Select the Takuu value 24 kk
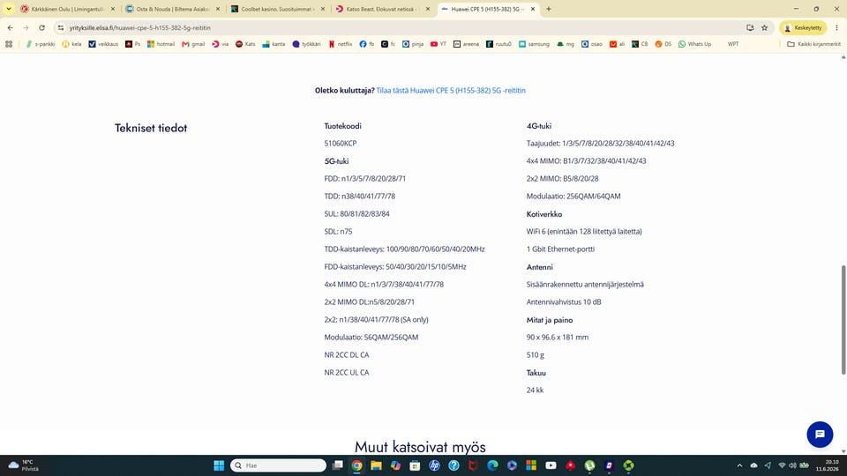The height and width of the screenshot is (476, 847). pos(536,390)
